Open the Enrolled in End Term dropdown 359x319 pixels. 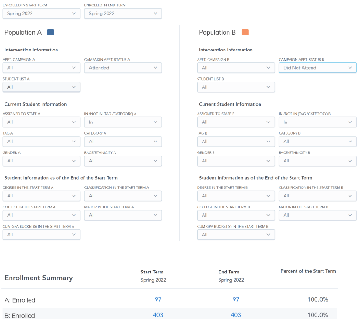click(123, 14)
